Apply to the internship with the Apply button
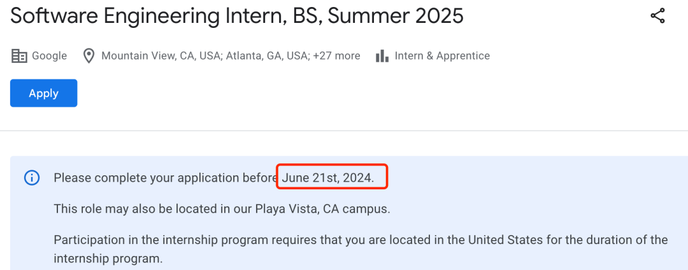The width and height of the screenshot is (688, 270). pos(44,93)
